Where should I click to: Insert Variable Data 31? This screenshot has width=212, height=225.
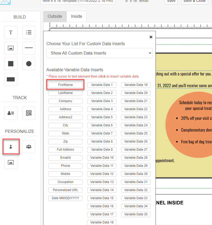click(x=136, y=182)
